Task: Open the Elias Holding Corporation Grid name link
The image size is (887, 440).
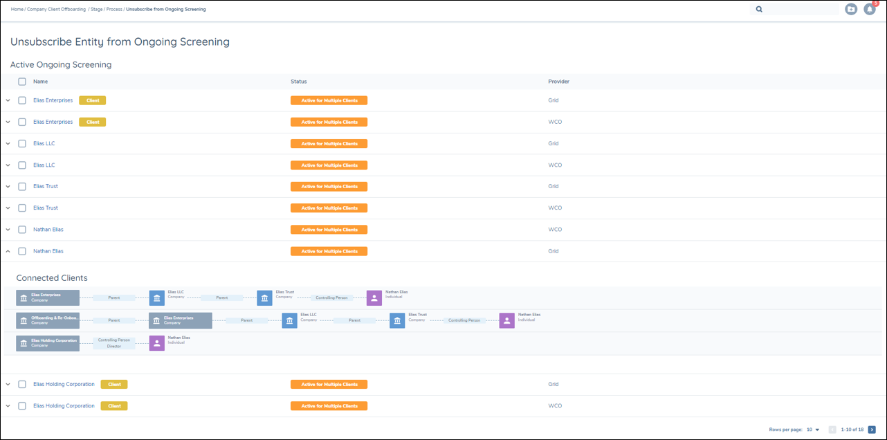Action: (x=64, y=385)
